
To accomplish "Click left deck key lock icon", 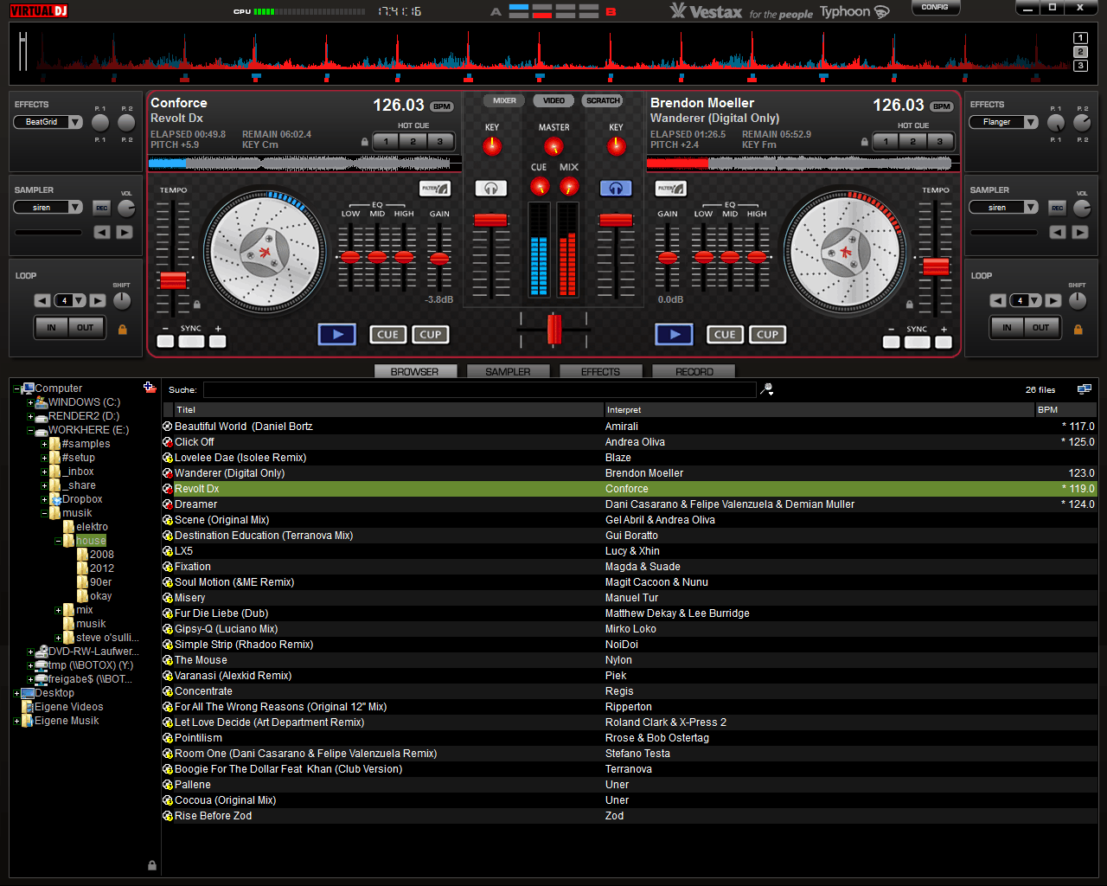I will (365, 142).
